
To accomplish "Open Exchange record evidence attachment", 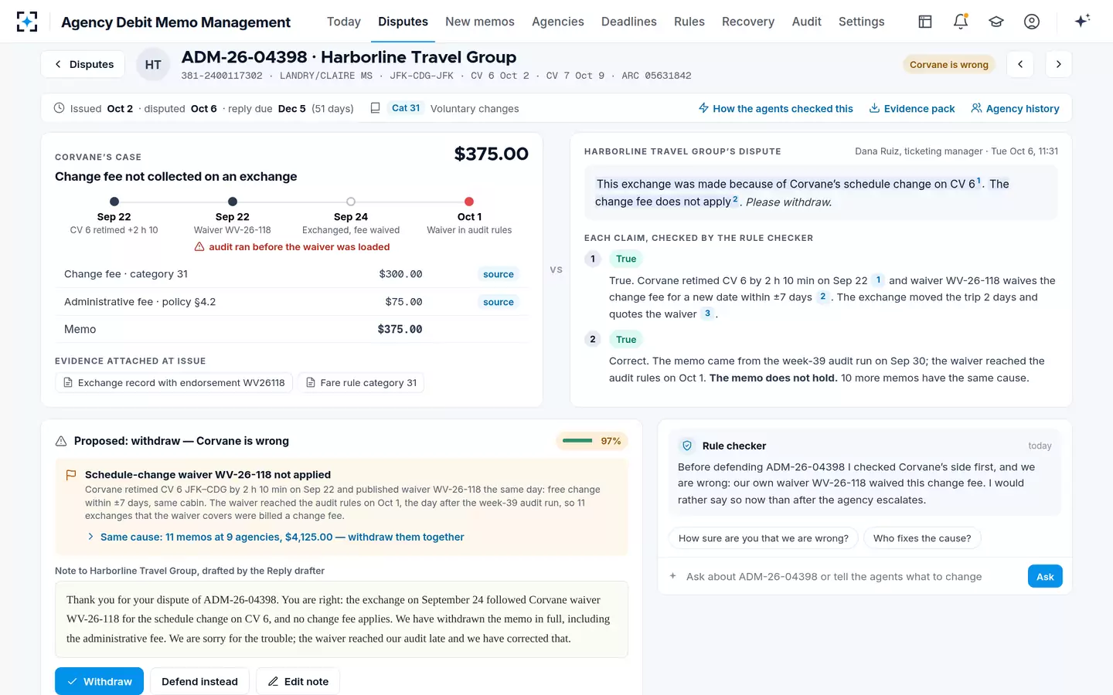I will point(174,382).
